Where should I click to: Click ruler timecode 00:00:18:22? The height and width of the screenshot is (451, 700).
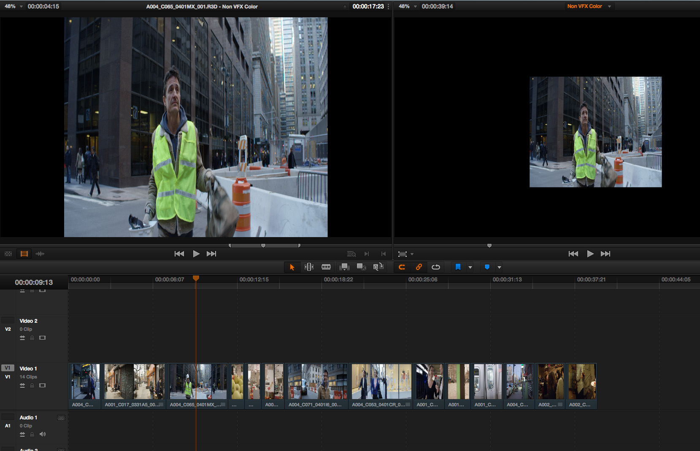coord(338,280)
